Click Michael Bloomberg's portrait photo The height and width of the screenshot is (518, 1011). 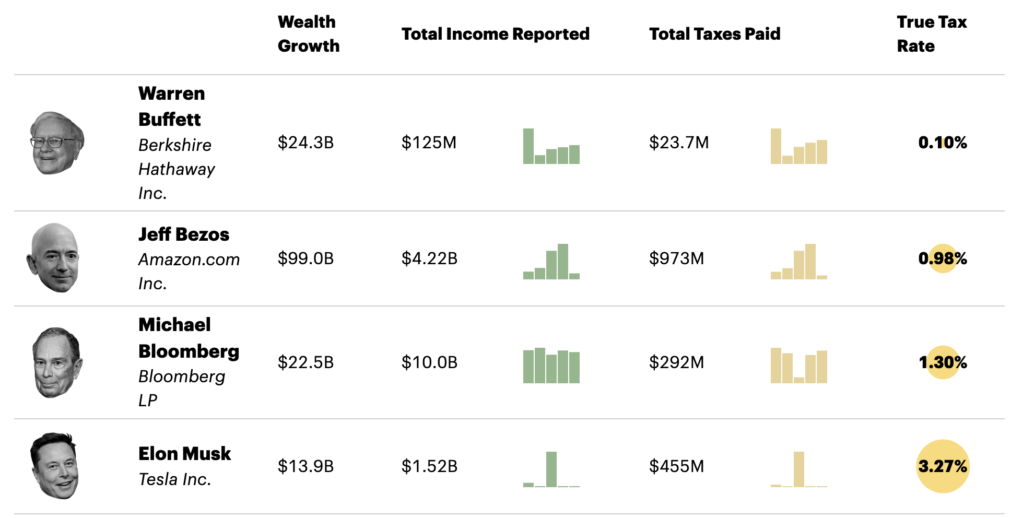tap(57, 362)
